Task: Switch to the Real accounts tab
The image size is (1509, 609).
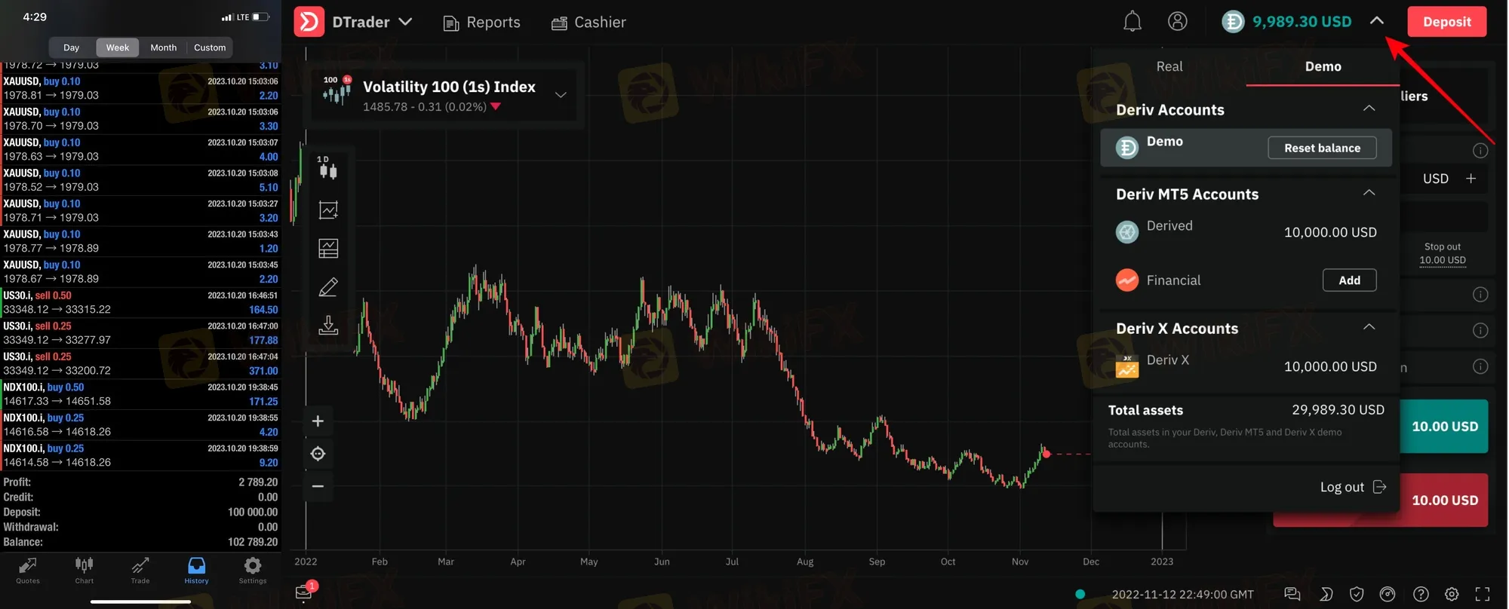Action: point(1169,66)
